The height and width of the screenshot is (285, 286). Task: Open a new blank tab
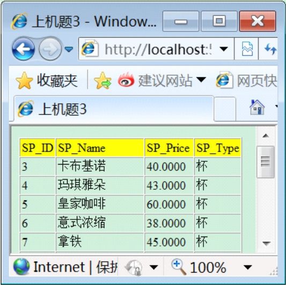point(225,109)
